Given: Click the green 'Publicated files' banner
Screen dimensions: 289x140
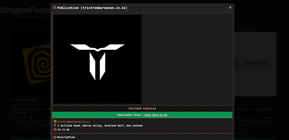Looking at the screenshot, I should 142,115.
